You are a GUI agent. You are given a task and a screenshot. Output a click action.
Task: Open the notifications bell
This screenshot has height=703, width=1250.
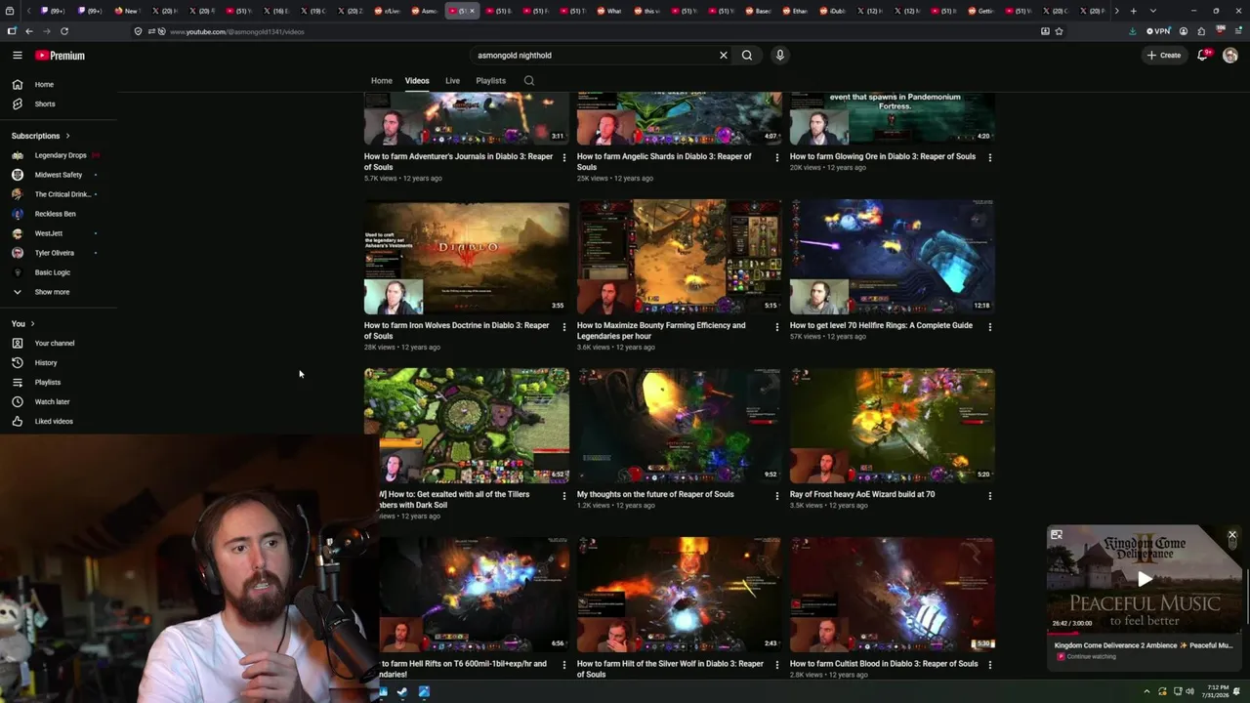1203,56
